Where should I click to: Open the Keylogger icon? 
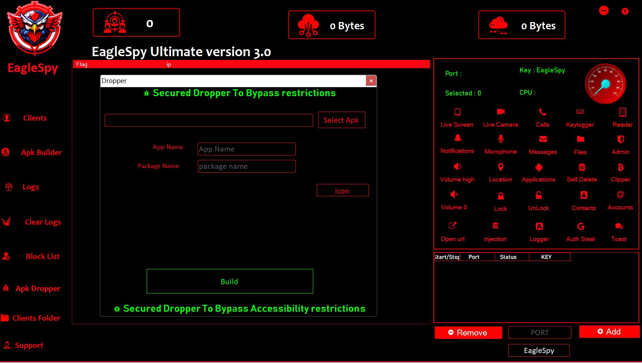[580, 112]
